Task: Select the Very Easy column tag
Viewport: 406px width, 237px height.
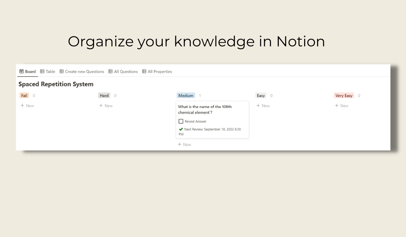Action: [344, 95]
